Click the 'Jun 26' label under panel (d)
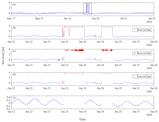 [x=154, y=88]
